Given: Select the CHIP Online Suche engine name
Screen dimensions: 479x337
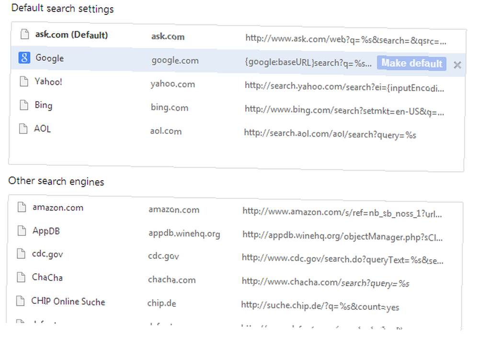Looking at the screenshot, I should pos(68,302).
